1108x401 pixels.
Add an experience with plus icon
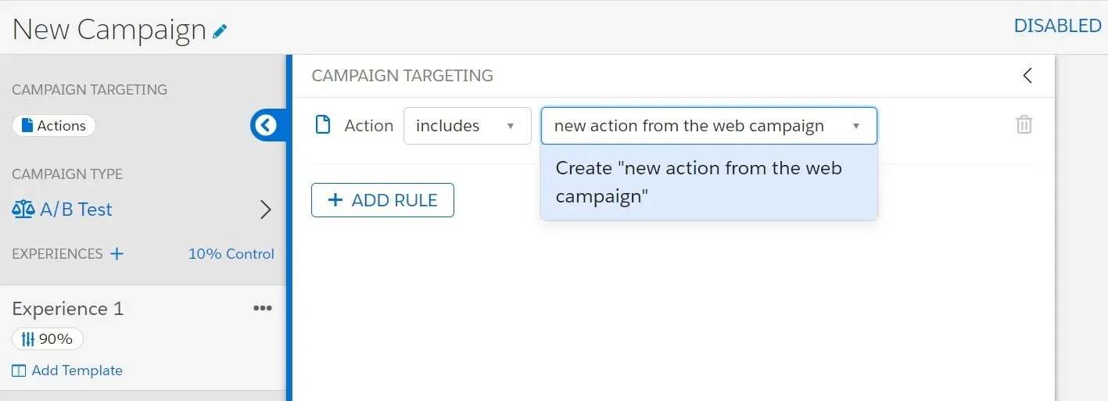(117, 253)
